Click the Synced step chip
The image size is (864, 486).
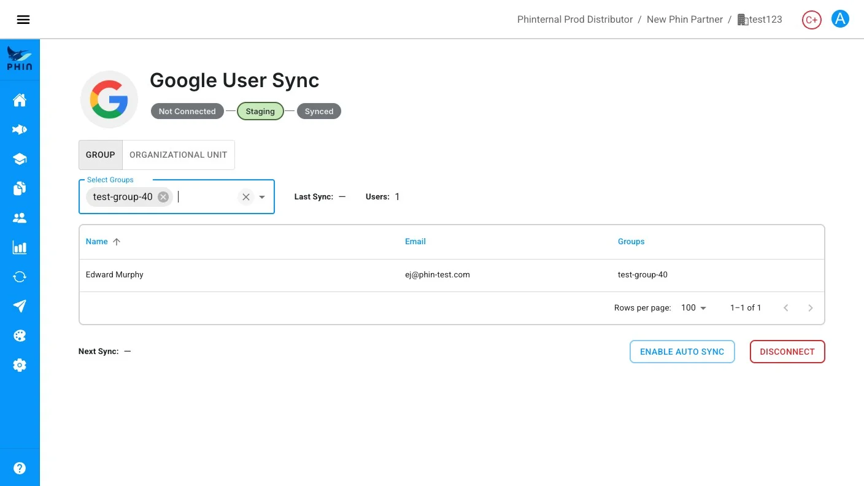point(319,111)
